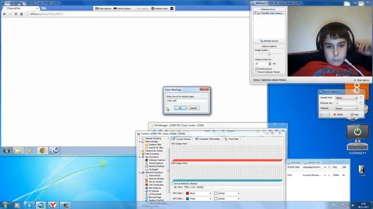Click remote Chrome icon in remote taskbar
Viewport: 373px width, 209px height.
tap(43, 151)
